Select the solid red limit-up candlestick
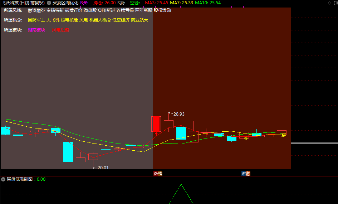Viewport: 338px width, 204px height. 156,124
